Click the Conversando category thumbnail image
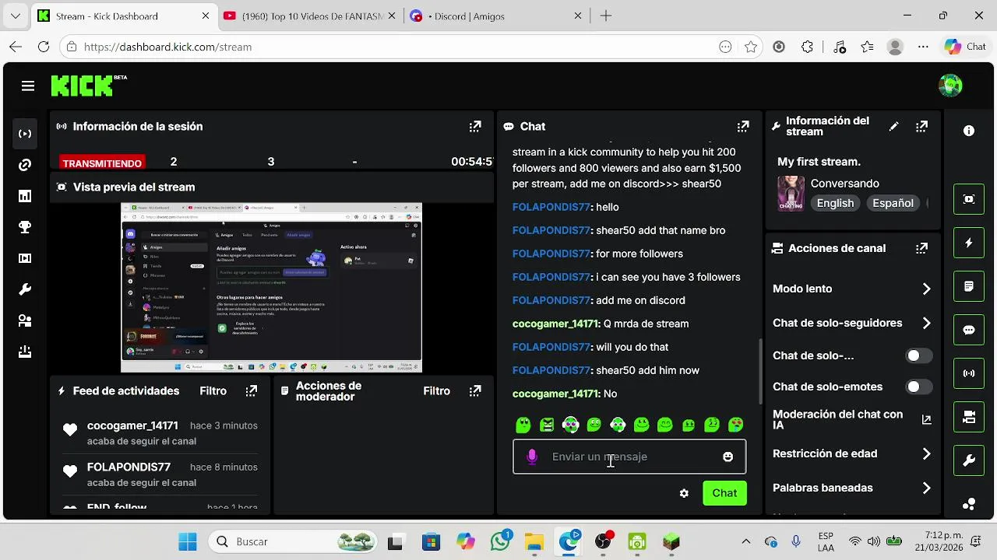This screenshot has width=997, height=560. click(791, 193)
